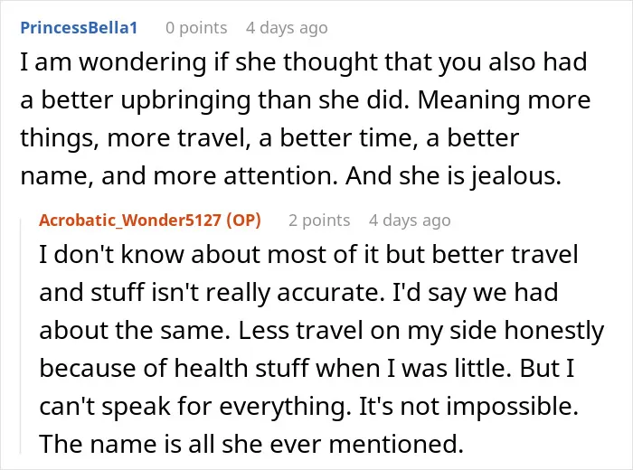Click the line "about the same. Less travel"
Viewport: 633px width, 470px height.
click(x=321, y=331)
